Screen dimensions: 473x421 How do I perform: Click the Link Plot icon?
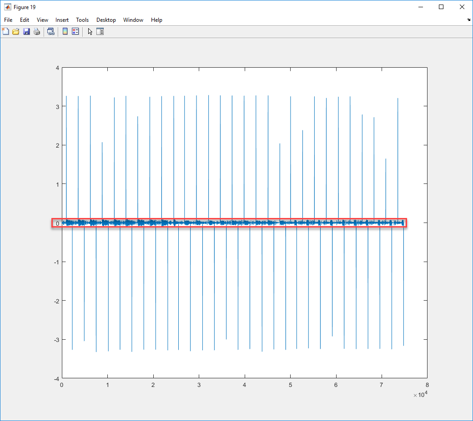(x=51, y=31)
